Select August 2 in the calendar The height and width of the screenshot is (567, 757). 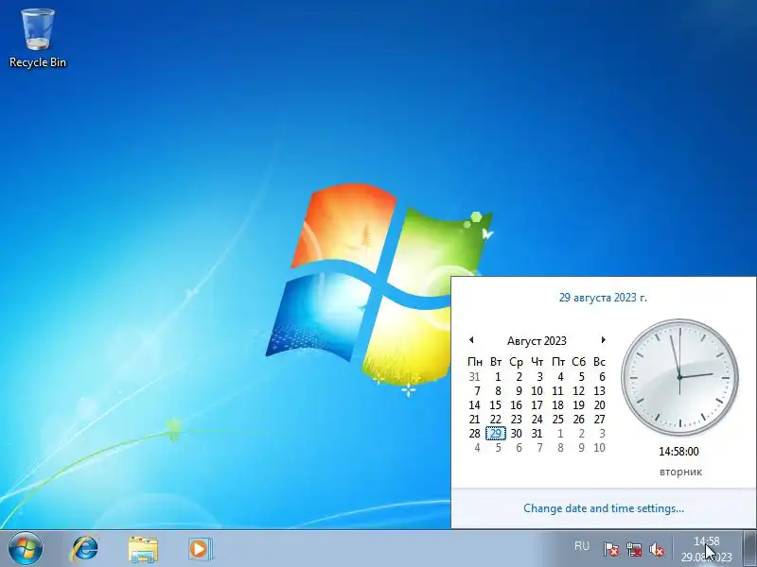coord(519,376)
